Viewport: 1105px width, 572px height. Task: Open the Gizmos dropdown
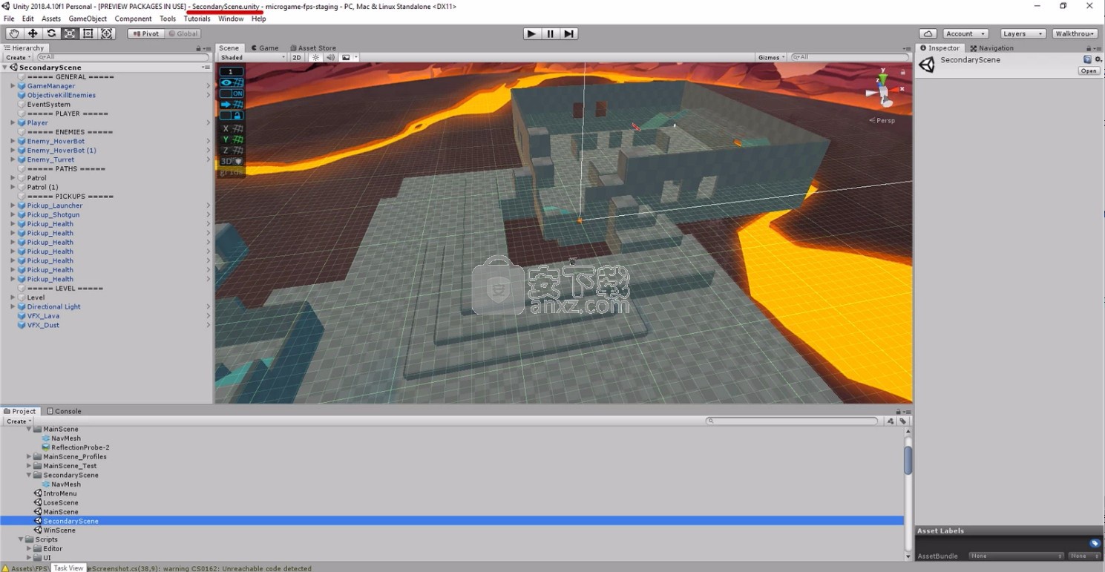[x=772, y=57]
